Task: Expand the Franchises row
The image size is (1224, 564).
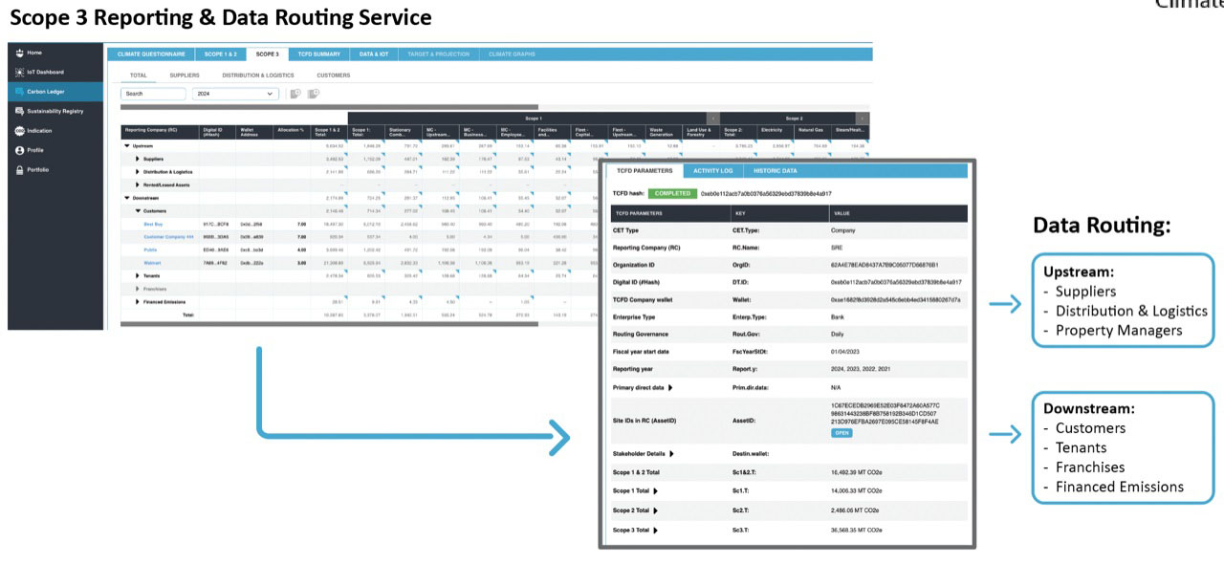Action: 138,288
